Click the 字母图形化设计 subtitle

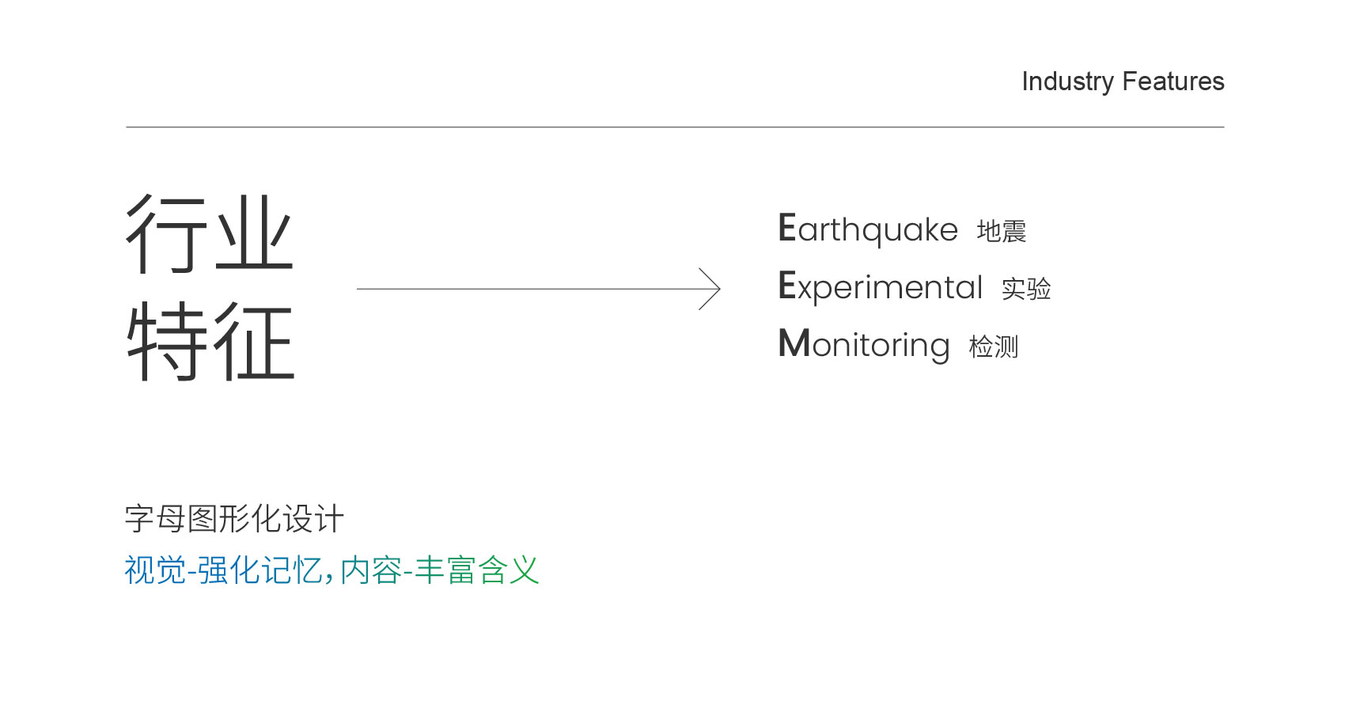click(x=234, y=519)
